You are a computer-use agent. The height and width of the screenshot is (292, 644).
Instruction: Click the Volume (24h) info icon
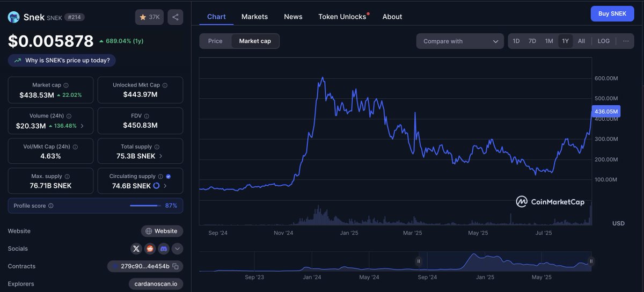point(69,116)
